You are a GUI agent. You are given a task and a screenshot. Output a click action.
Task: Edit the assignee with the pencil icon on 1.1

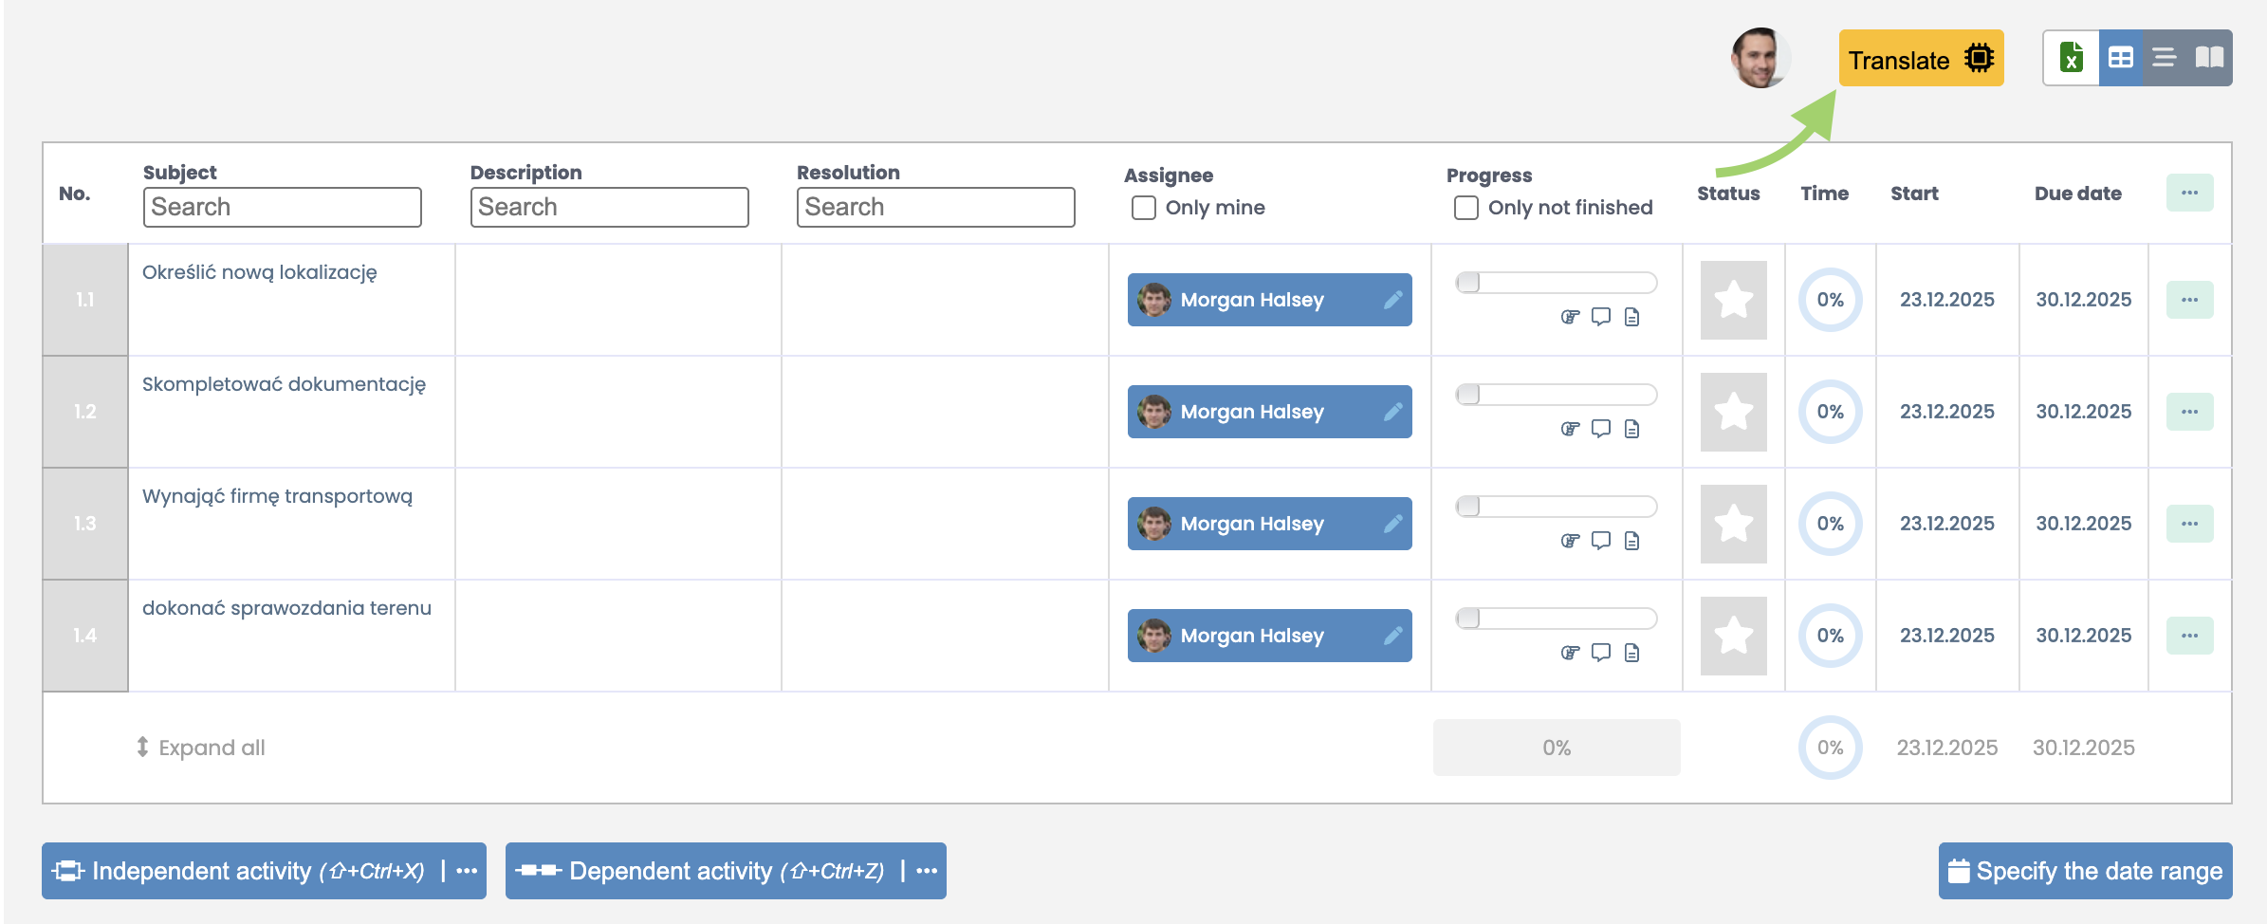[x=1392, y=299]
